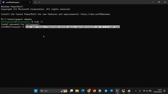Click the 'ubuntu' command text
Viewport: 168px width, 94px height.
pos(28,19)
